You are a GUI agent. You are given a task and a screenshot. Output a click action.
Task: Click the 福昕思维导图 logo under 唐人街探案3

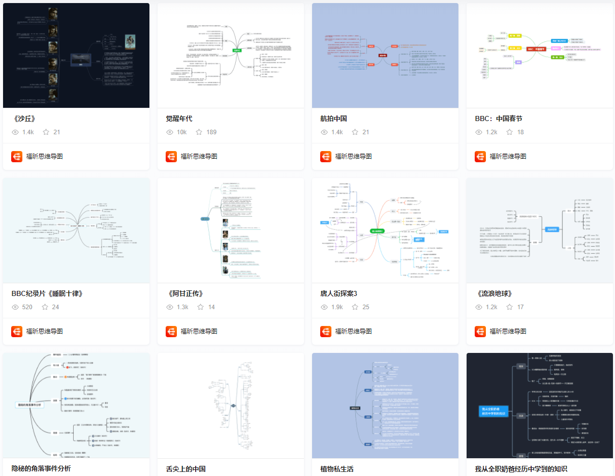coord(326,332)
